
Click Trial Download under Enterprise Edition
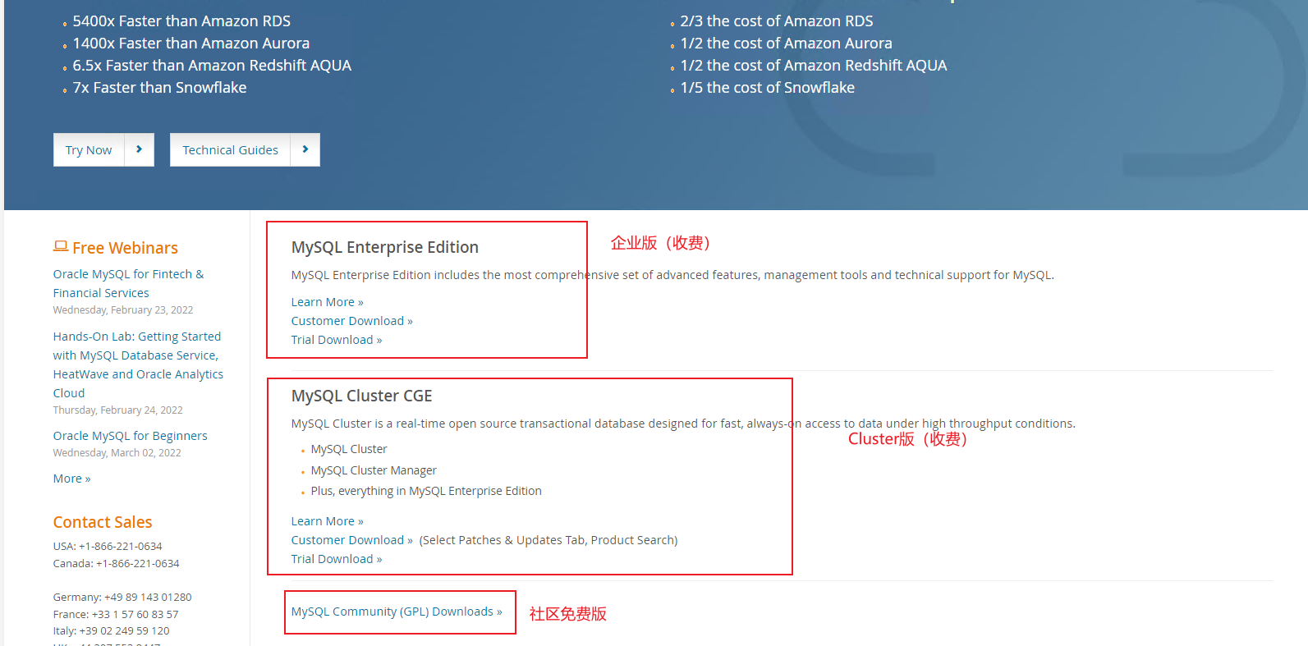336,340
